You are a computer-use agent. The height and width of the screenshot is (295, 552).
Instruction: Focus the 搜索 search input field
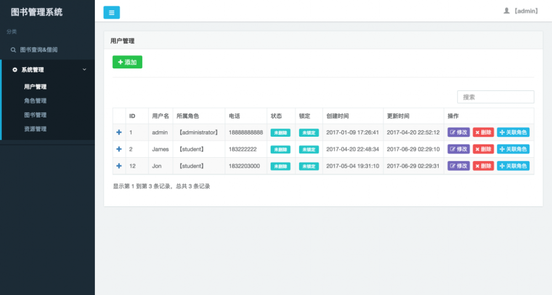pos(495,97)
